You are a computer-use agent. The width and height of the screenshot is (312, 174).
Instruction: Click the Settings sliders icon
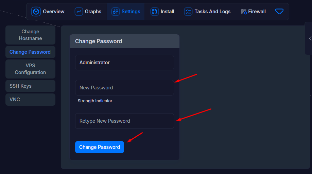(x=116, y=12)
